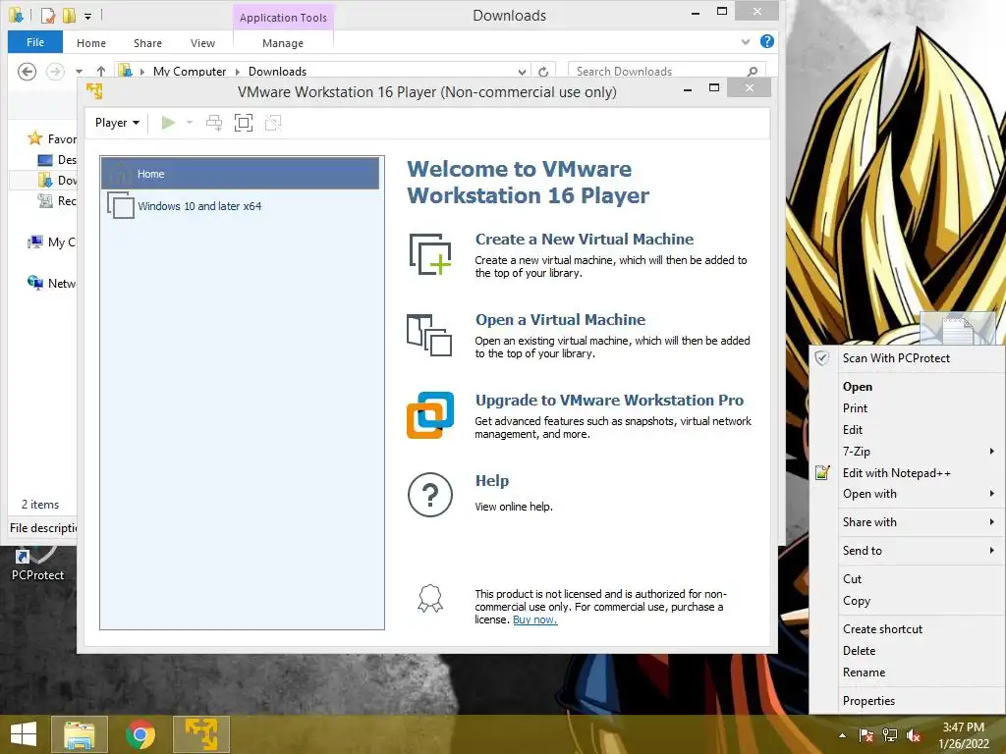Expand the Open with submenu

tap(907, 494)
